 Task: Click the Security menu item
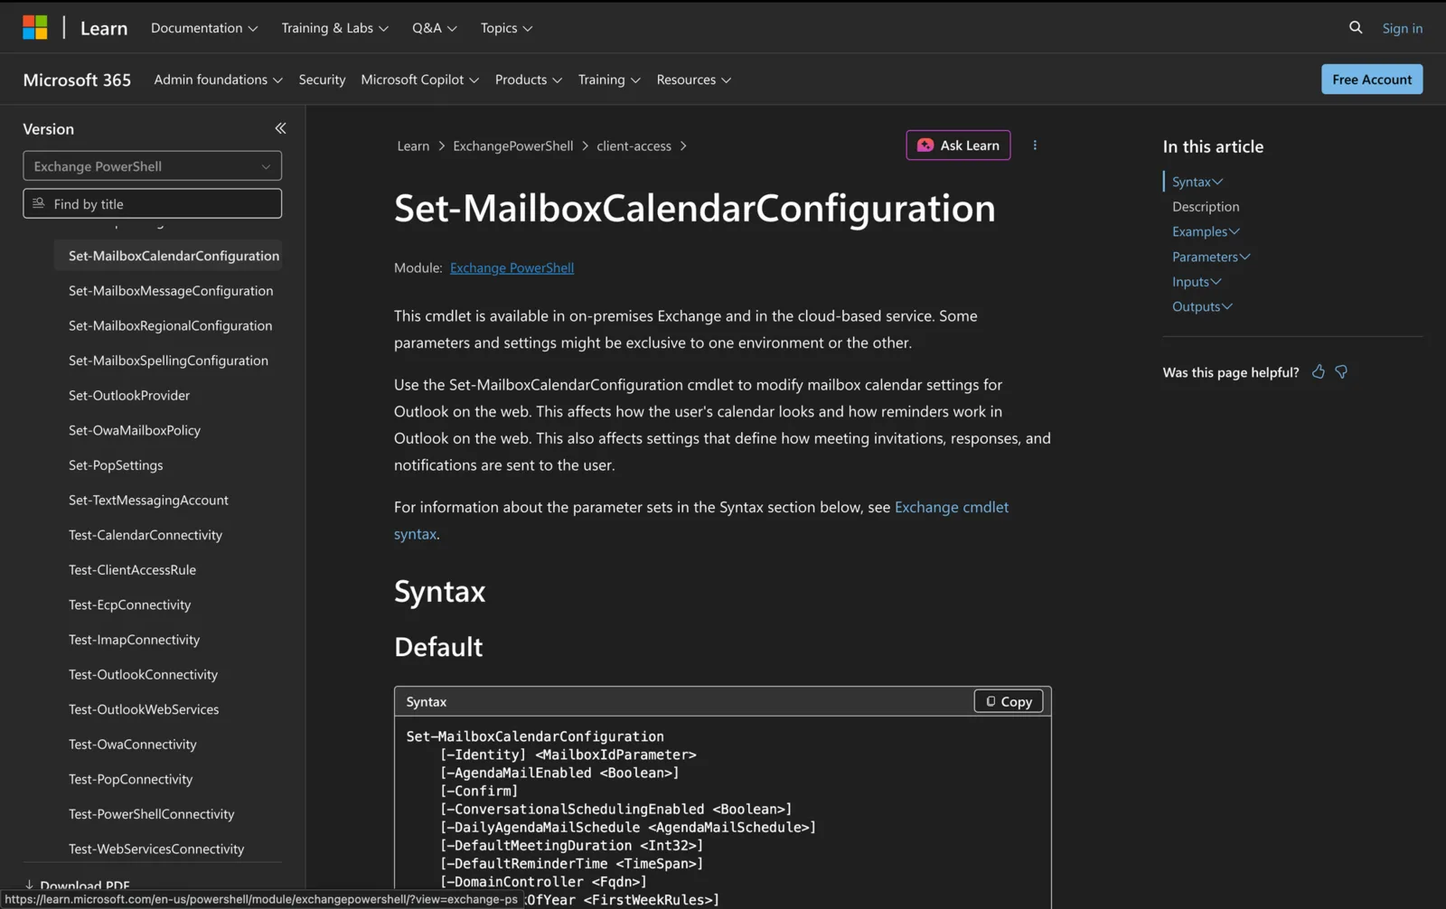pos(322,80)
